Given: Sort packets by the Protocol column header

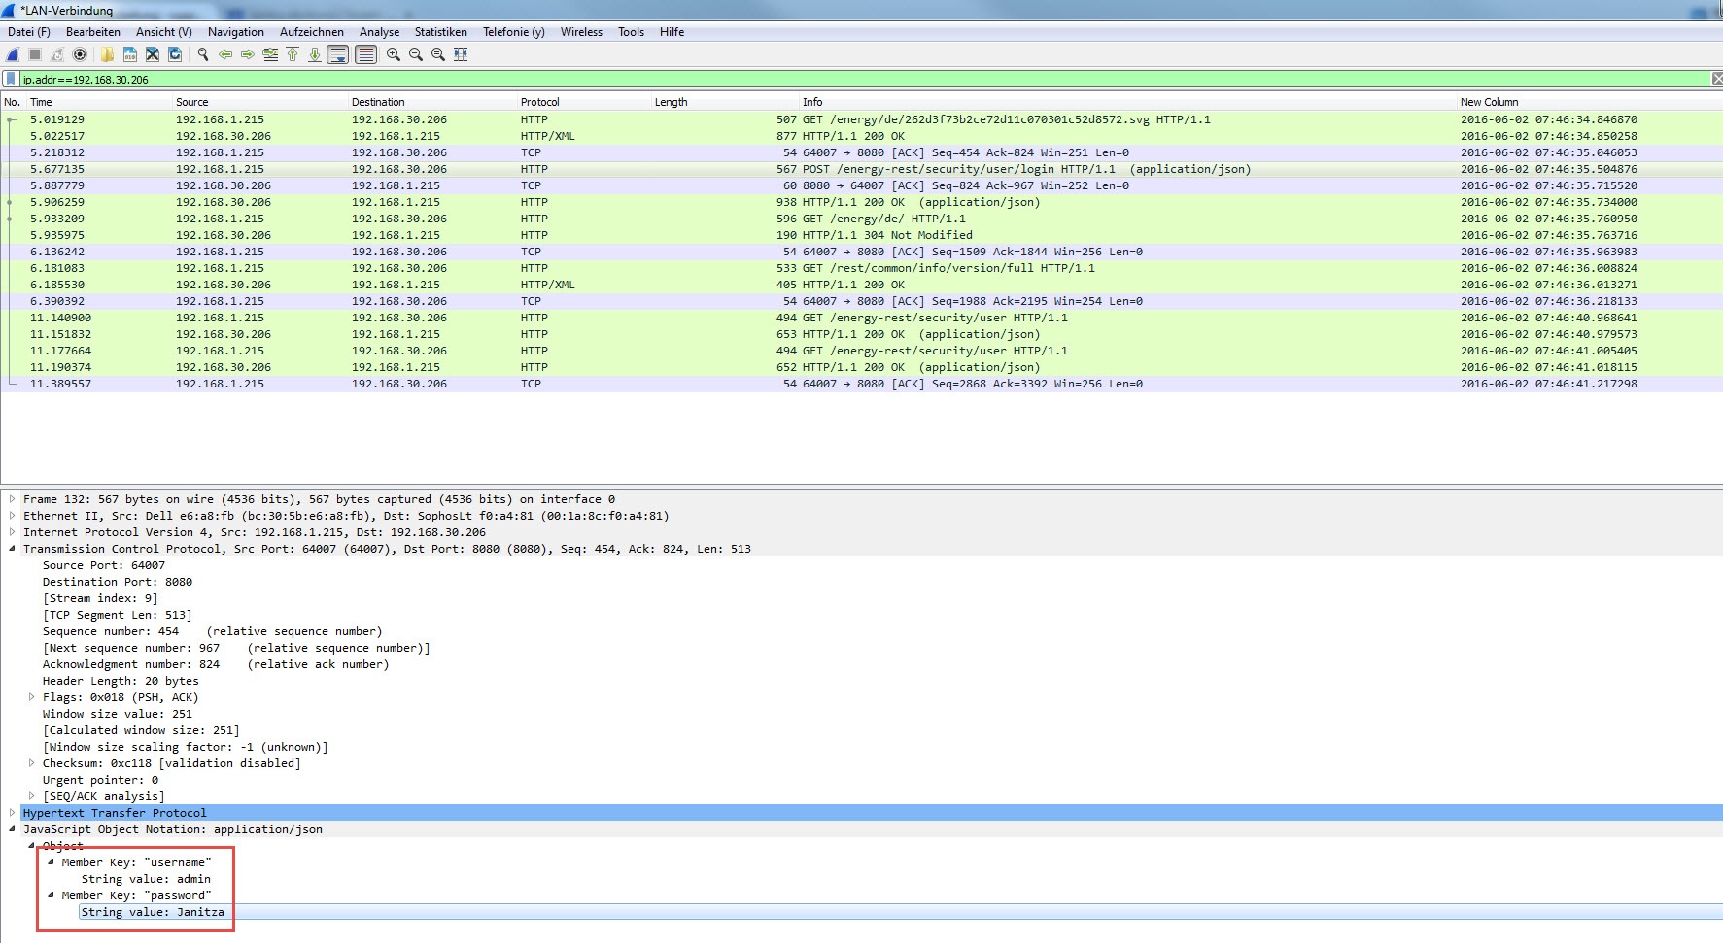Looking at the screenshot, I should pos(539,102).
